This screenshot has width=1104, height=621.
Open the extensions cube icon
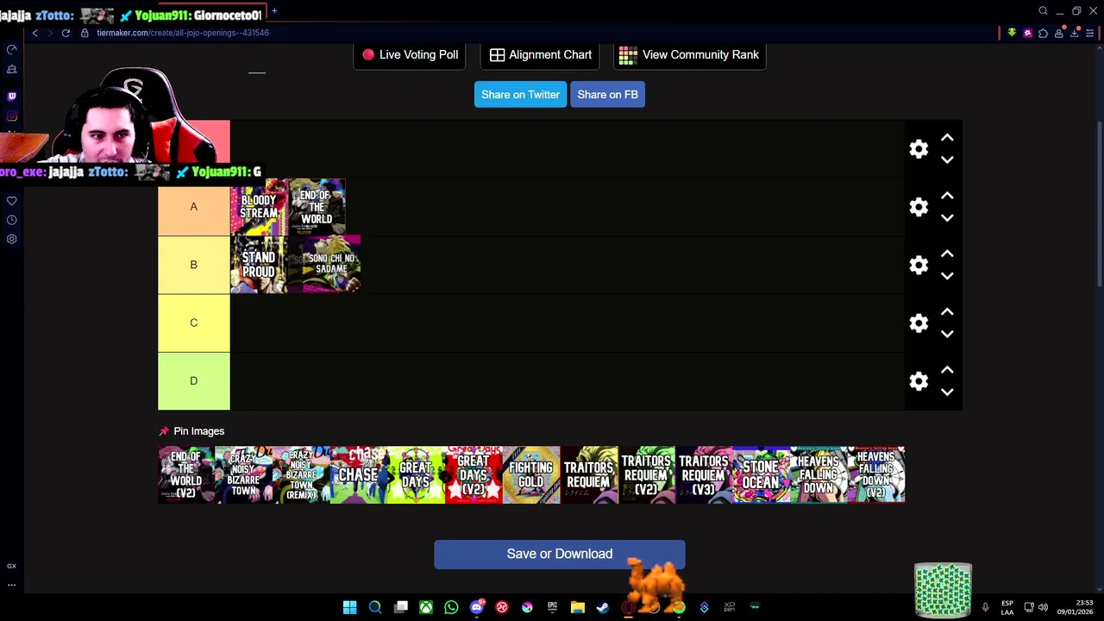[1043, 33]
